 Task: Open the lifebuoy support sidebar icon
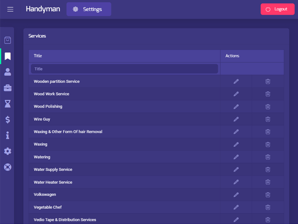7,167
